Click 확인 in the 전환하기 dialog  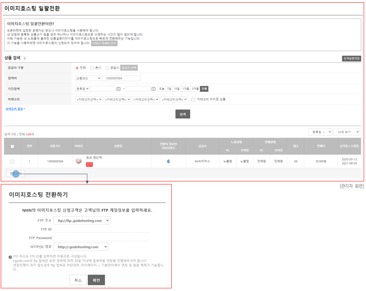tap(96, 280)
